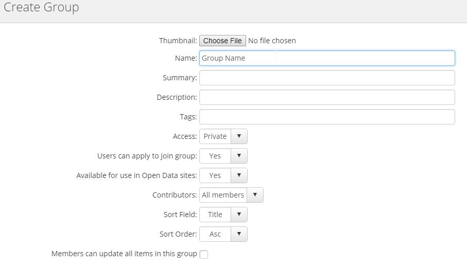Viewport: 467px width, 267px height.
Task: Open the Sort Field dropdown
Action: 239,215
